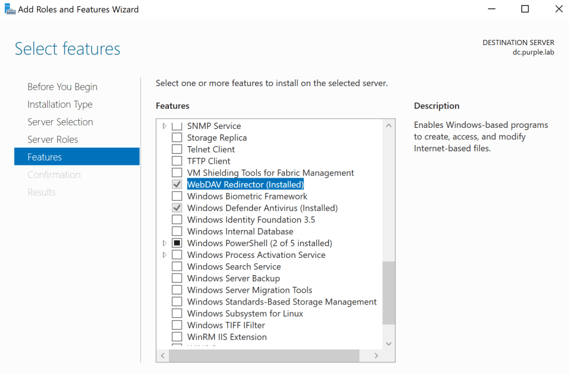Select Windows Defender Antivirus (Installed) item
This screenshot has height=374, width=569.
[262, 208]
